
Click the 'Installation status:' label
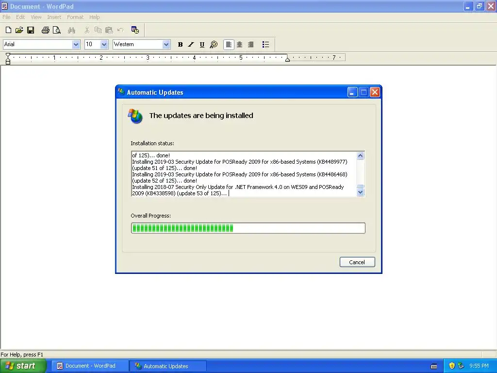[152, 143]
